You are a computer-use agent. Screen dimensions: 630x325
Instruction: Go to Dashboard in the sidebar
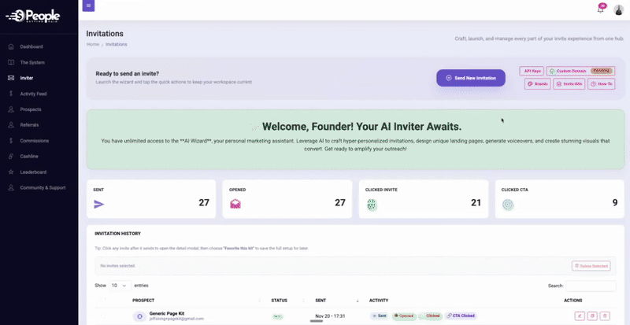point(31,46)
